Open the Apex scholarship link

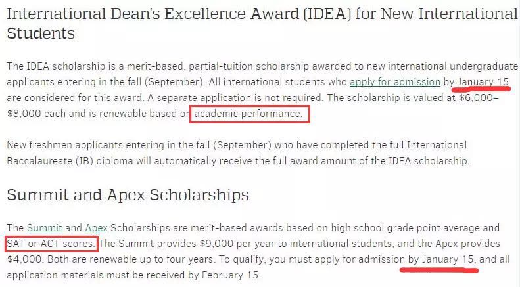[x=96, y=228]
